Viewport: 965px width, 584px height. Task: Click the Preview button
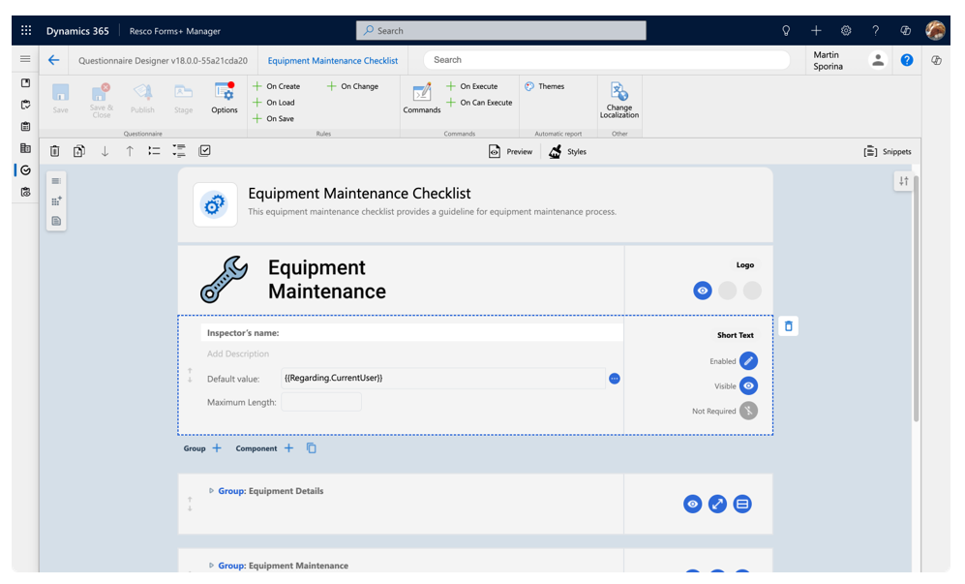[510, 151]
